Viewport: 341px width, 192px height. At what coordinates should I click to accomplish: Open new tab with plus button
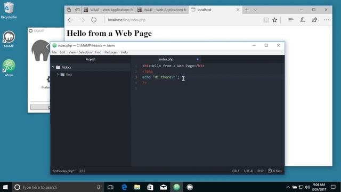[247, 10]
